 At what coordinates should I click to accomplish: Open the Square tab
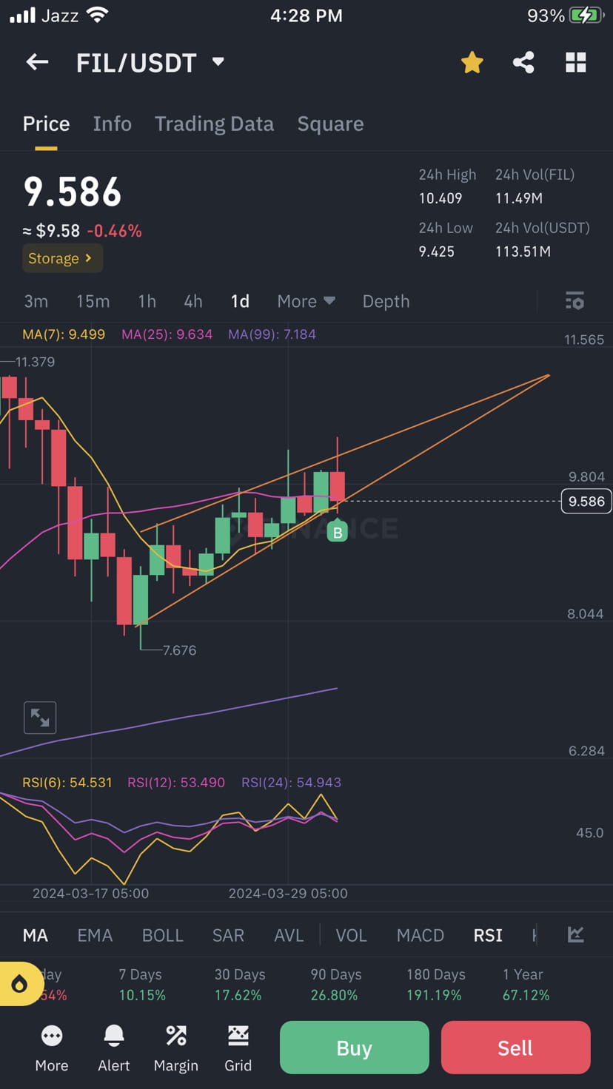click(330, 124)
